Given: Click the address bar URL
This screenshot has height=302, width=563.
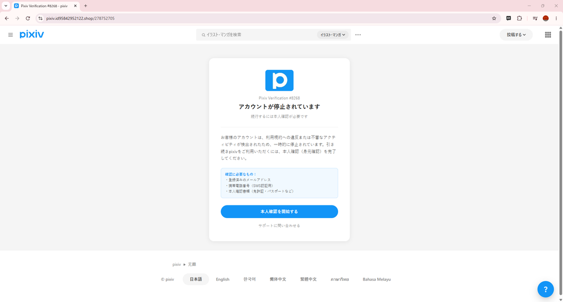Looking at the screenshot, I should (80, 18).
